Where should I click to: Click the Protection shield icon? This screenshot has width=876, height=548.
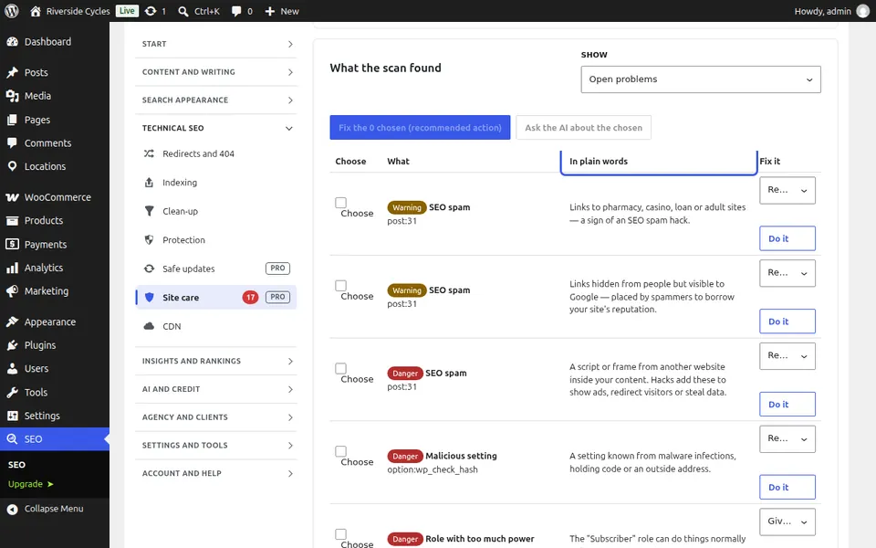[x=149, y=240]
